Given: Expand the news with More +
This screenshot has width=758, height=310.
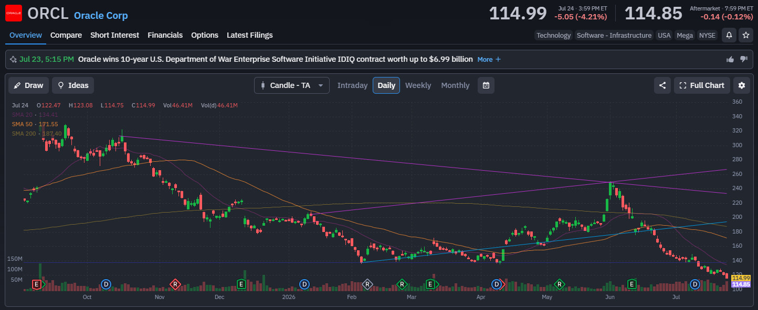Looking at the screenshot, I should click(x=489, y=59).
